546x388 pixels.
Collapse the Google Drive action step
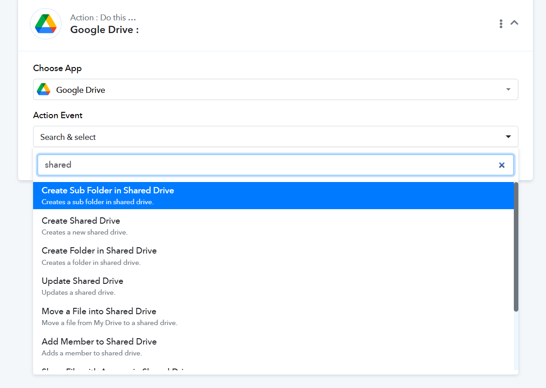[x=514, y=23]
